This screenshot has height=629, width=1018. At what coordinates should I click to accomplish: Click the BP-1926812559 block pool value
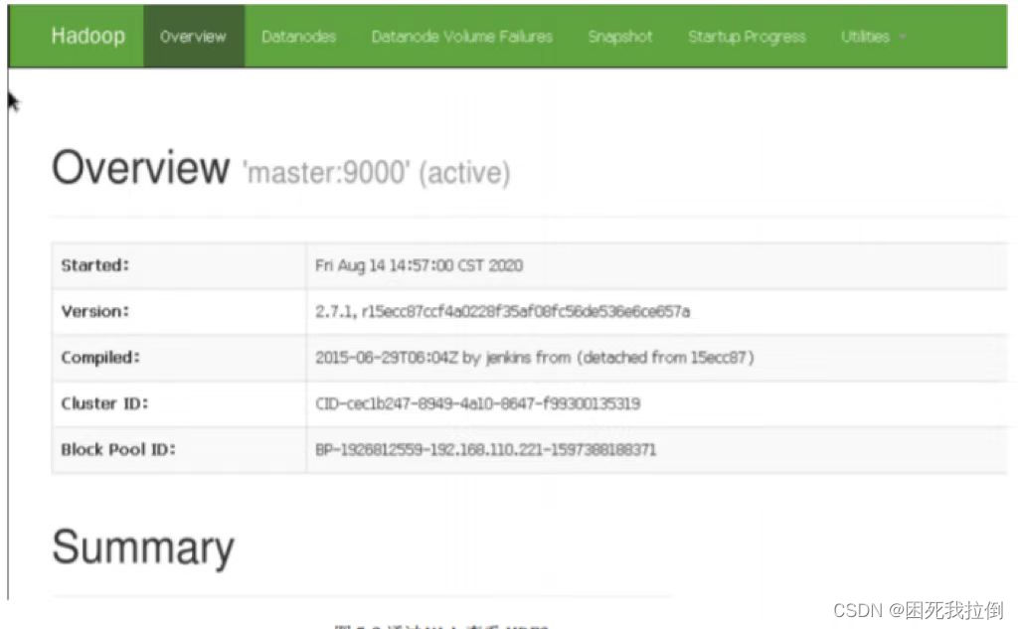pyautogui.click(x=485, y=450)
